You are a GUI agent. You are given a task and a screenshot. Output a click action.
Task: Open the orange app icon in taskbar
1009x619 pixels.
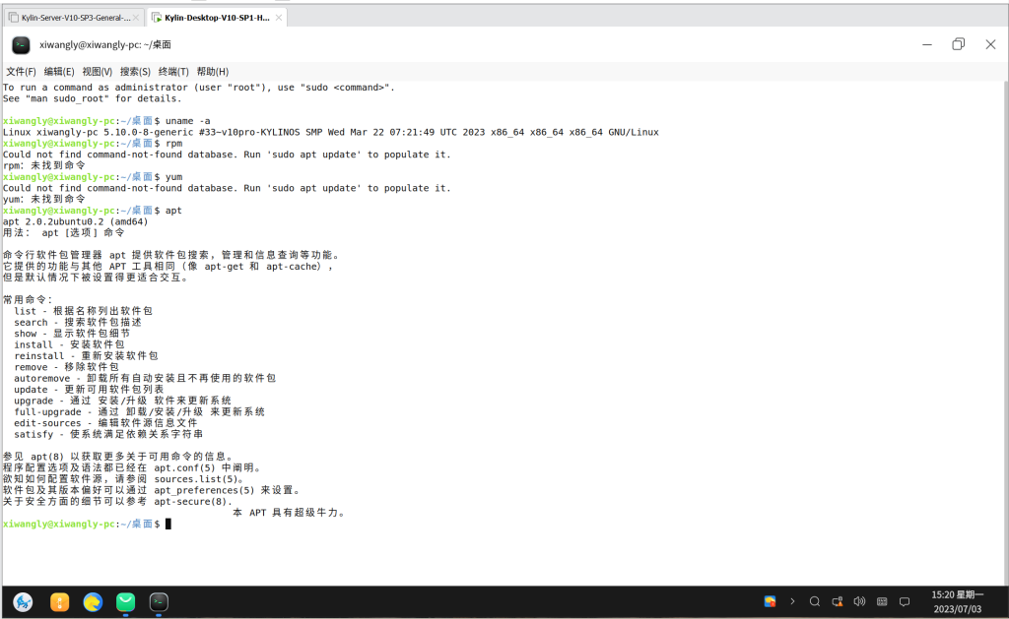[59, 601]
